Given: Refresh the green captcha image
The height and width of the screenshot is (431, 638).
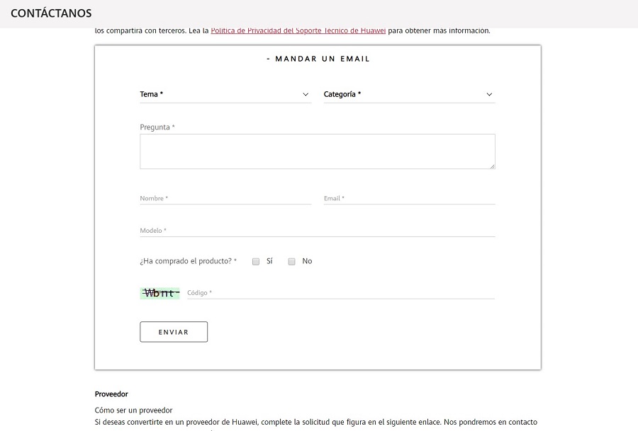Looking at the screenshot, I should coord(159,293).
